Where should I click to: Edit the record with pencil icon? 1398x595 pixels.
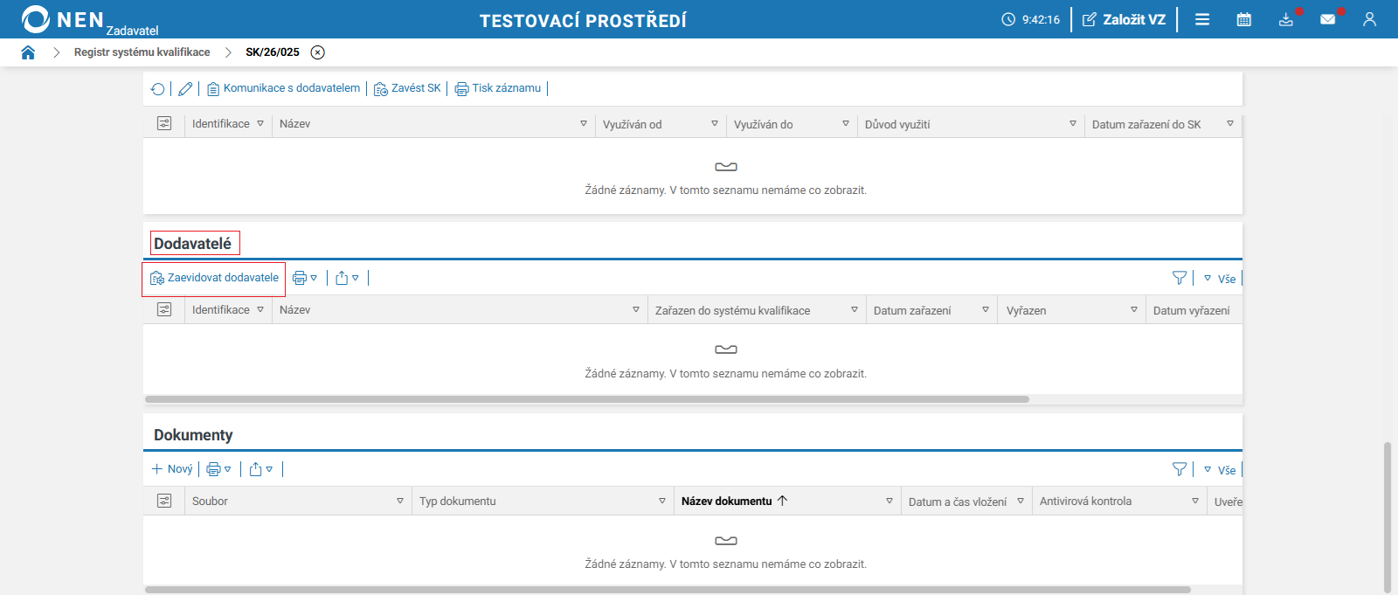pyautogui.click(x=185, y=89)
